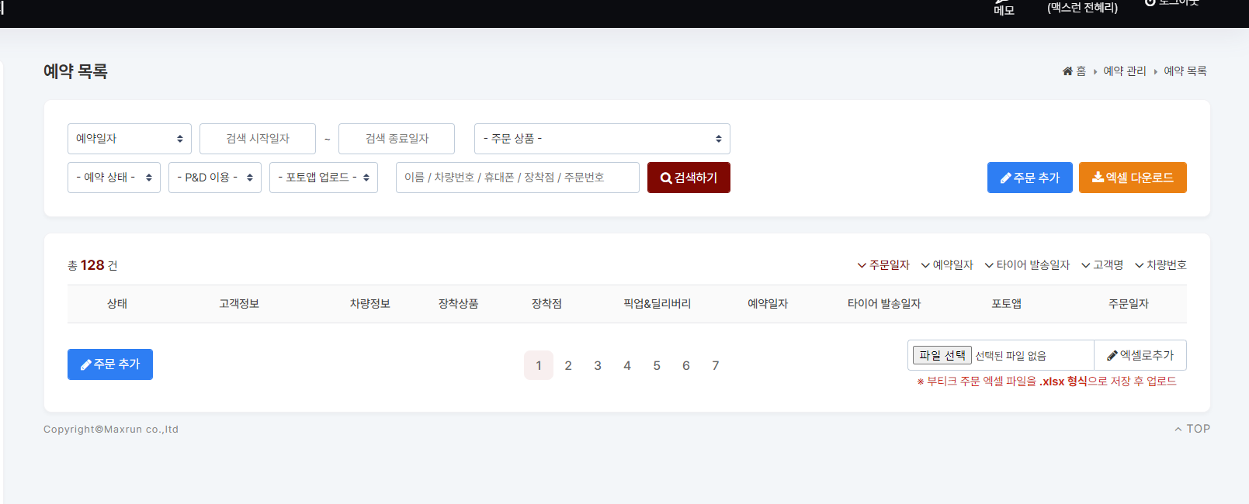
Task: Click 엑셀로추가 upload button
Action: (x=1140, y=356)
